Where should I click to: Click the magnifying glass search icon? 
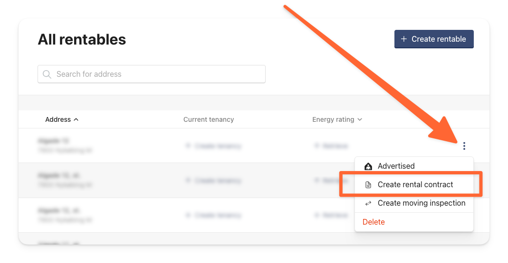[x=47, y=74]
